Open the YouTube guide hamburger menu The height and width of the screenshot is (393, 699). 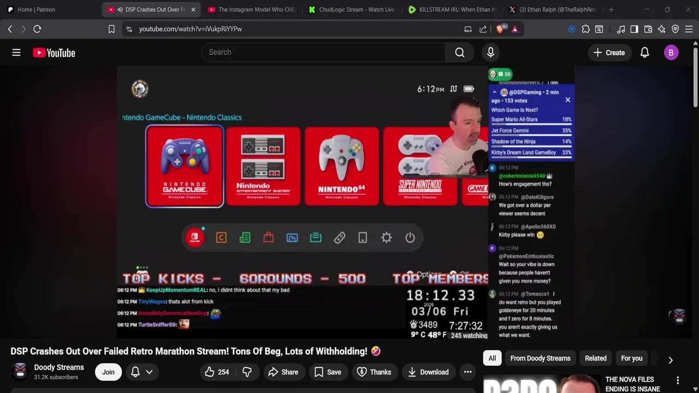(x=16, y=52)
